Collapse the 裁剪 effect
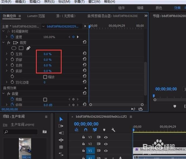Image resolution: width=186 pixels, height=159 pixels. pos(4,42)
